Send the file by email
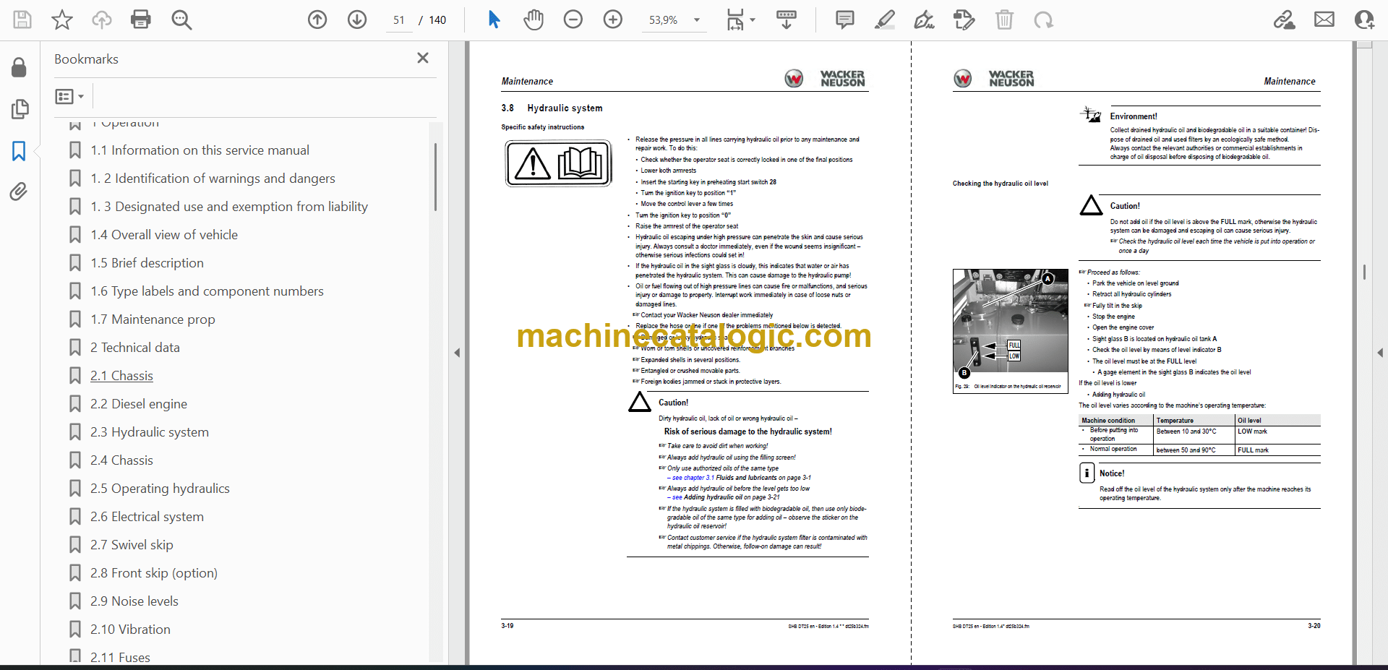Screen dimensions: 1388x670 pyautogui.click(x=1324, y=20)
